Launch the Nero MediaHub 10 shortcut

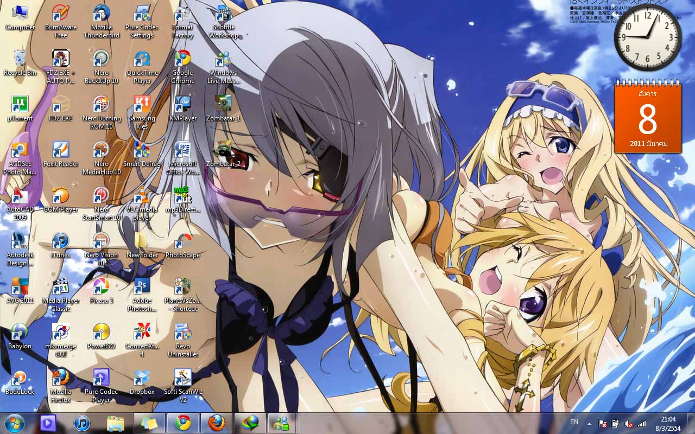click(x=102, y=158)
